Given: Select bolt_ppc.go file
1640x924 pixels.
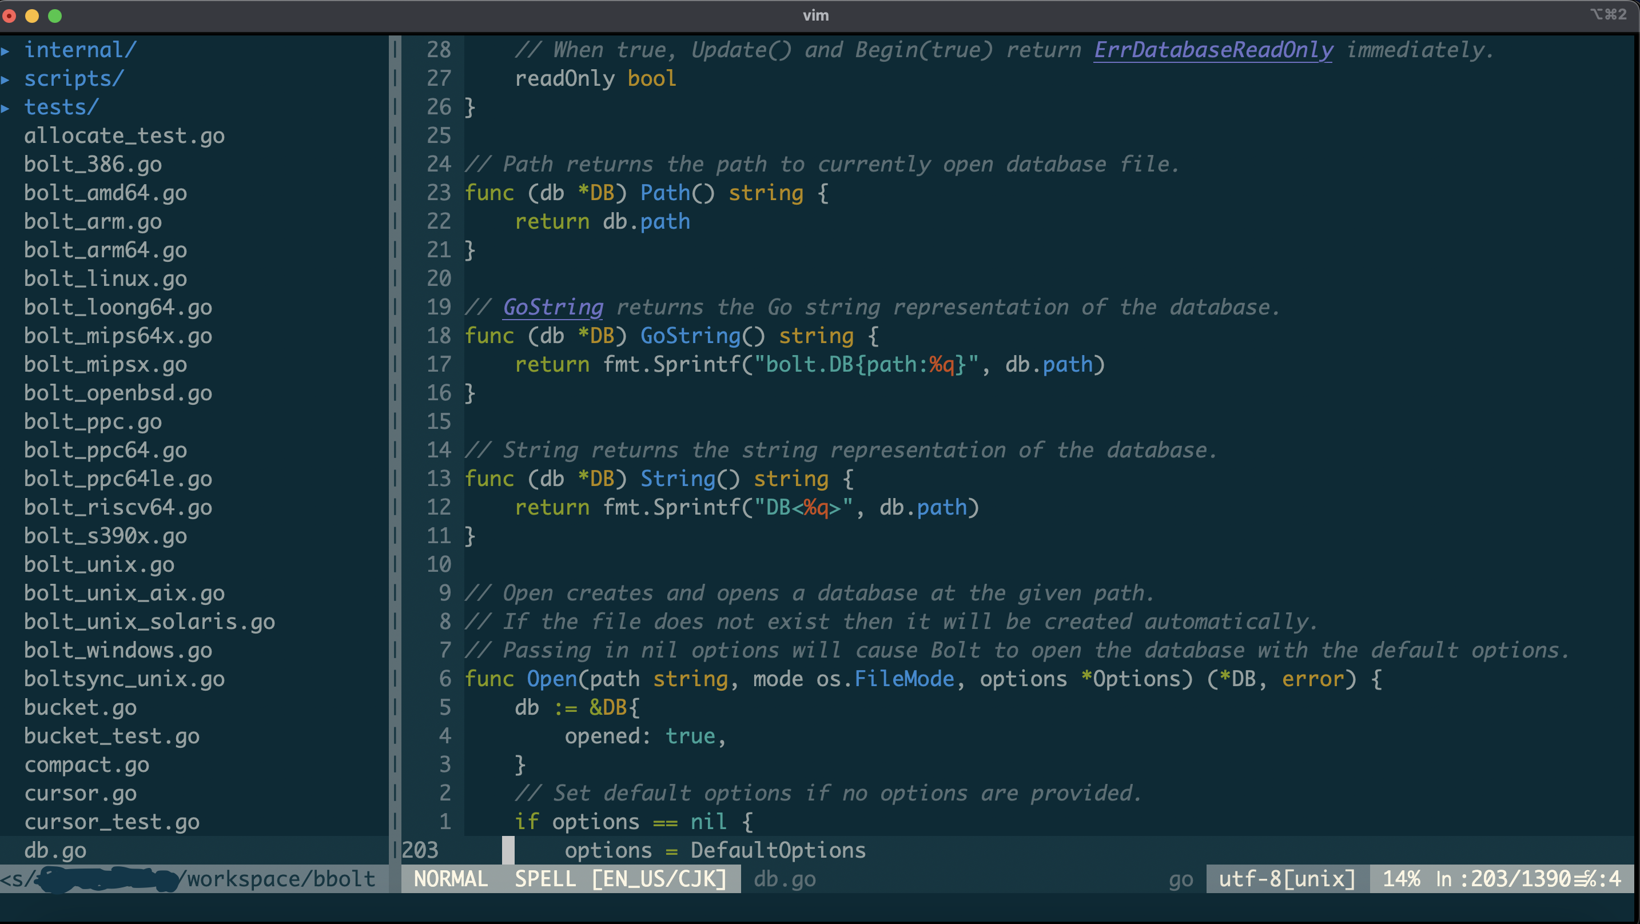Looking at the screenshot, I should coord(93,421).
